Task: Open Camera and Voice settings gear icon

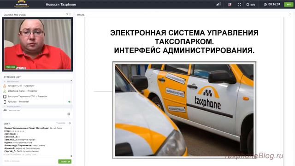Action: pyautogui.click(x=67, y=14)
